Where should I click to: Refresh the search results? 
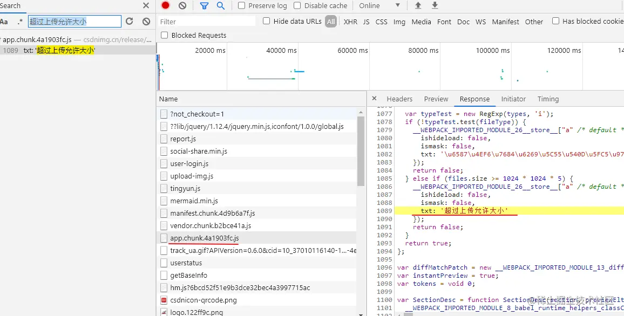point(130,22)
